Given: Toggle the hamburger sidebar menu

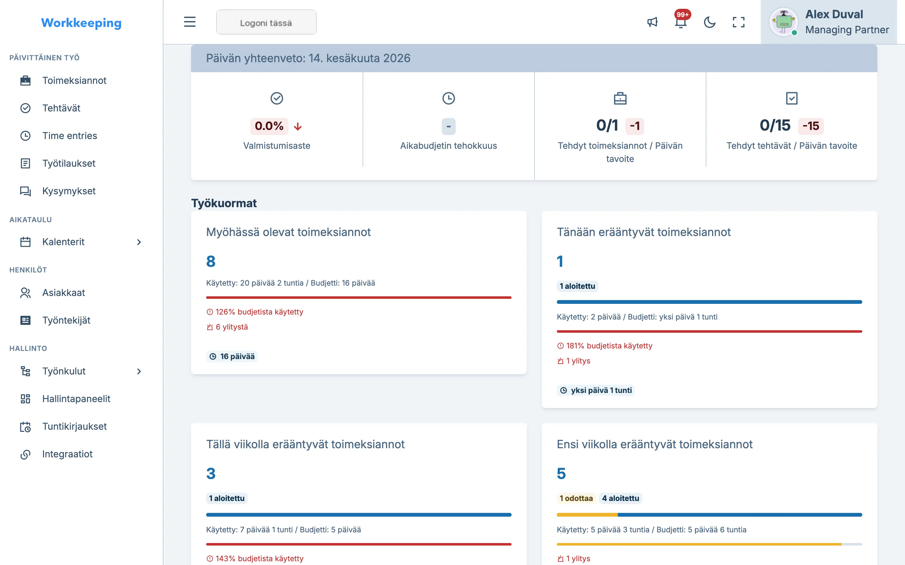Looking at the screenshot, I should coord(189,22).
